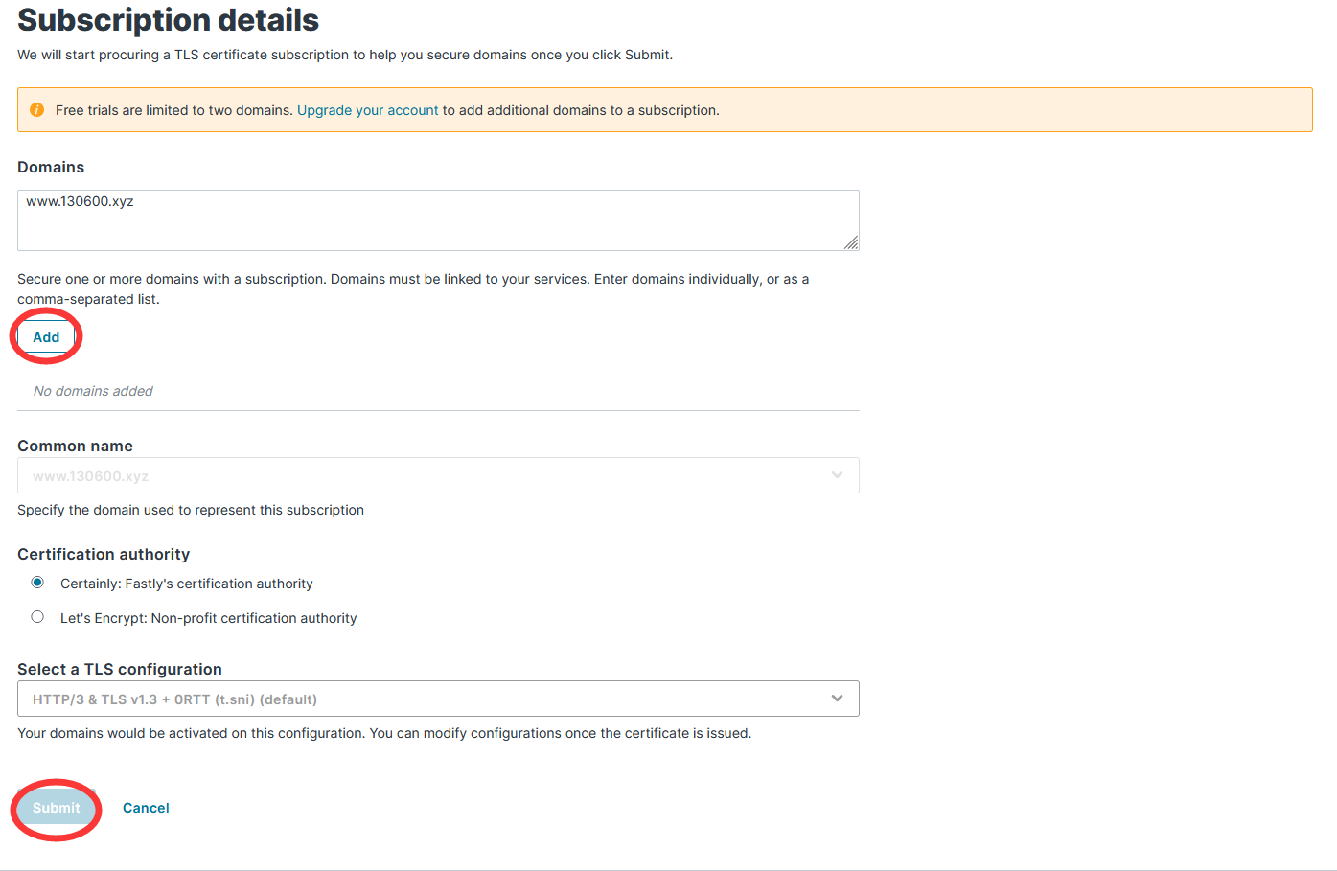Viewport: 1337px width, 871px height.
Task: Click the 'Let's Encrypt: Non-profit certification authority' label
Action: (x=208, y=618)
